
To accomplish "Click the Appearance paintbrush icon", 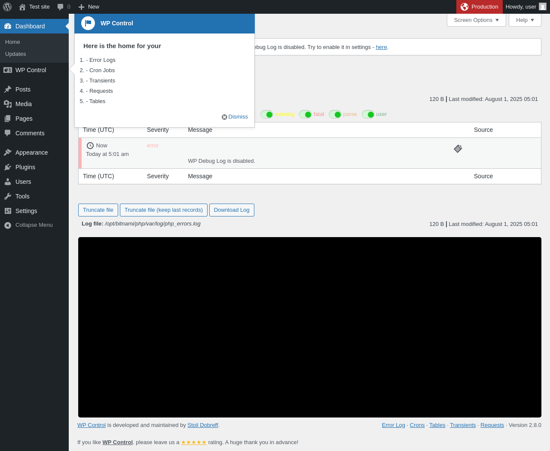I will coord(8,152).
